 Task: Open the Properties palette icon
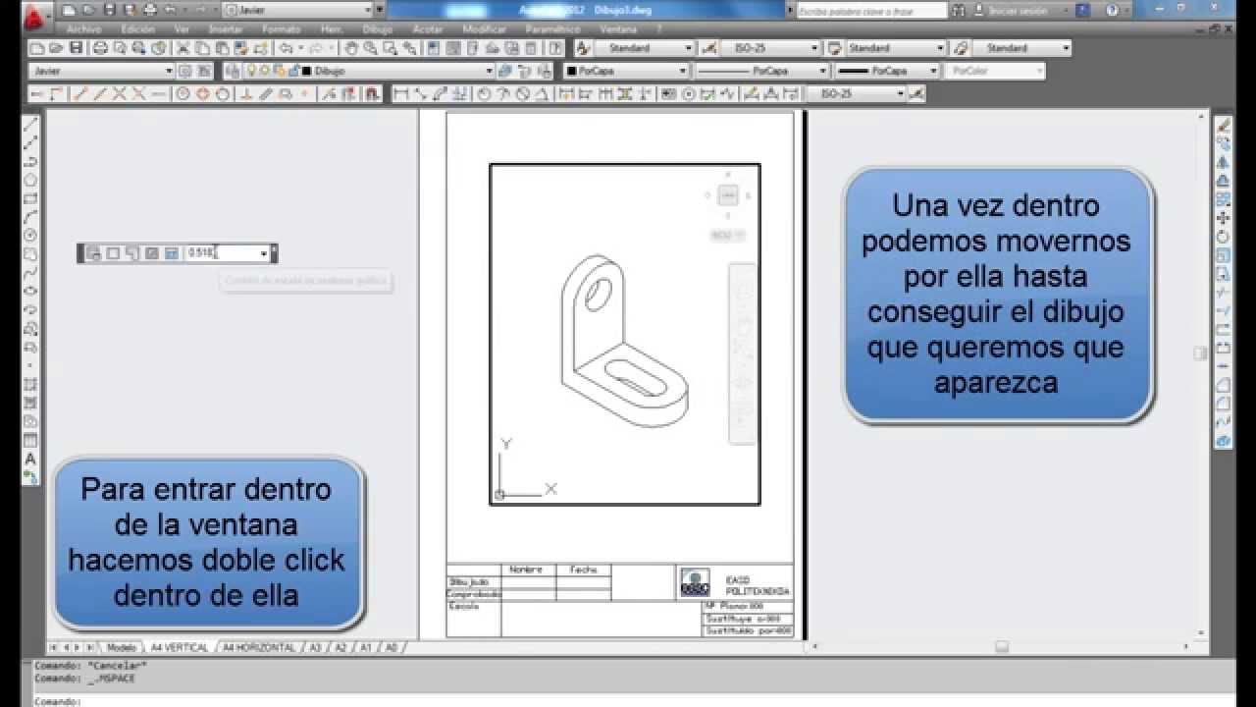433,48
